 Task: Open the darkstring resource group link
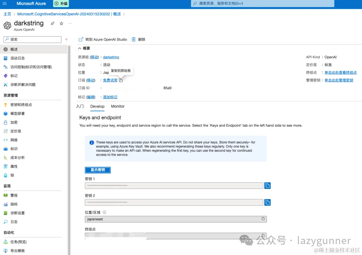pos(111,57)
